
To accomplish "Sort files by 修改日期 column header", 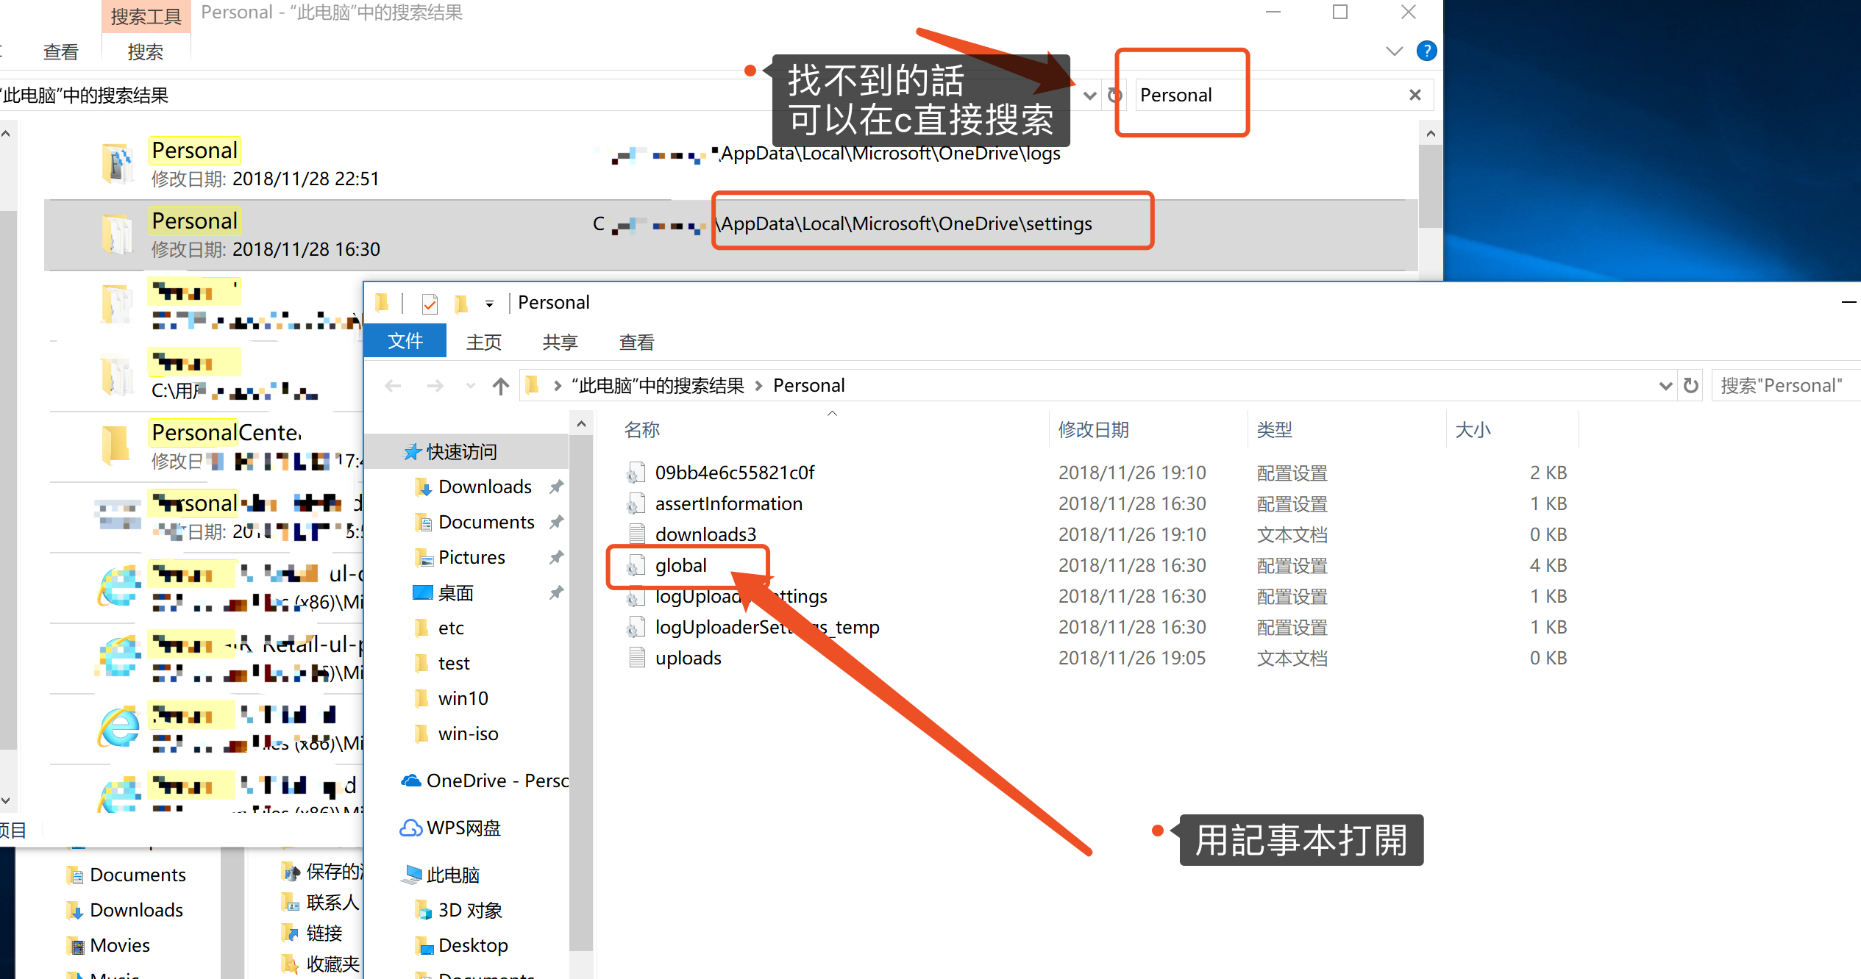I will pos(1093,430).
